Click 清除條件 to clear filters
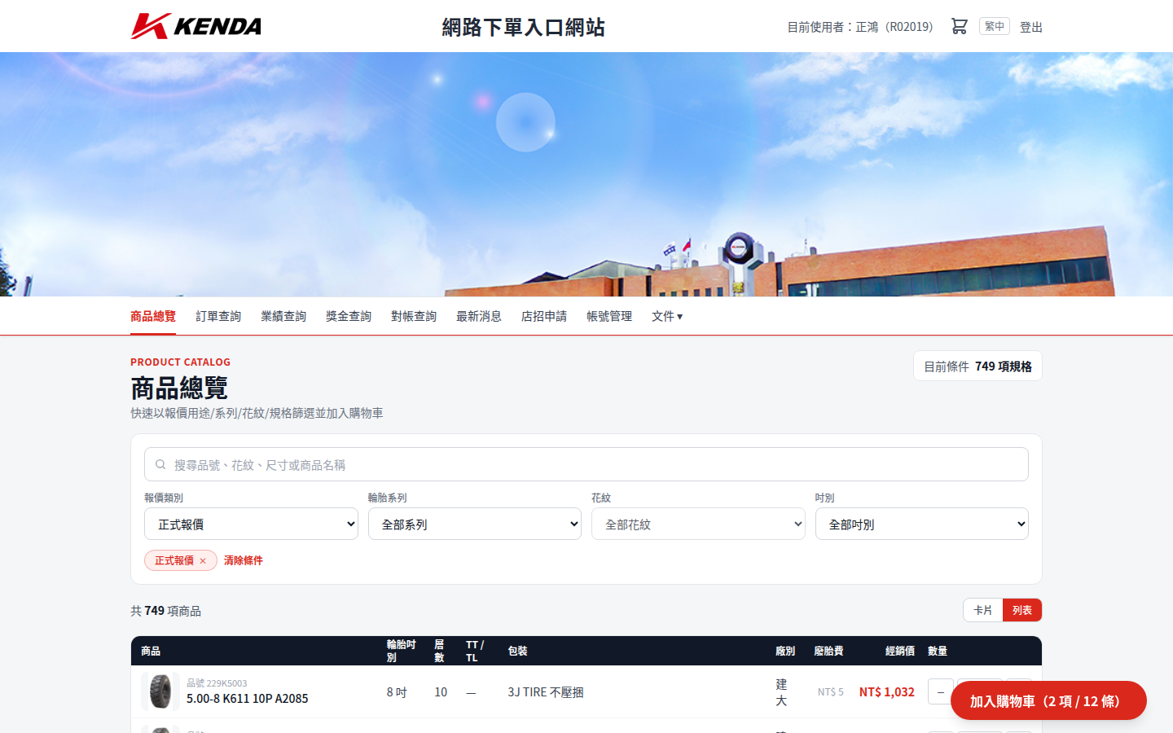 [244, 560]
